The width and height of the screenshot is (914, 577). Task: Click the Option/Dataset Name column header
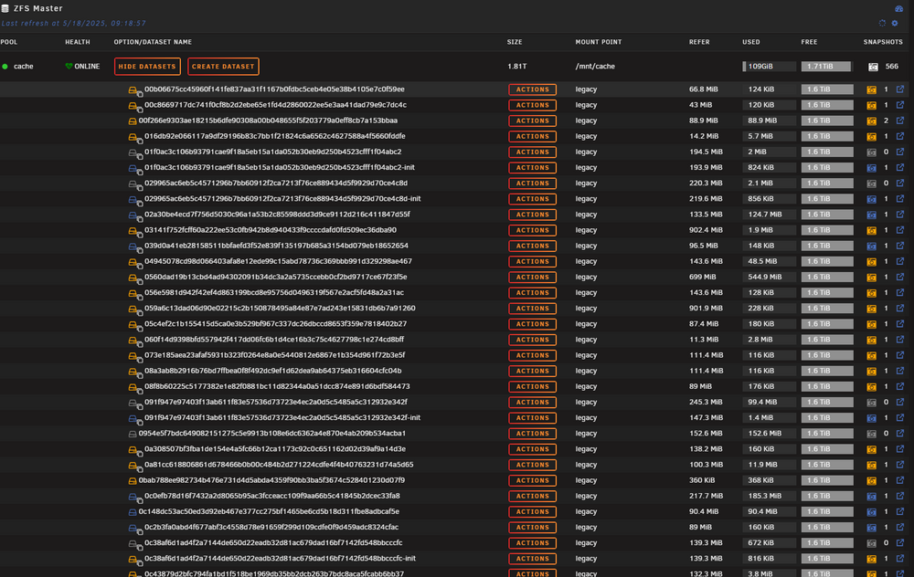pyautogui.click(x=153, y=42)
